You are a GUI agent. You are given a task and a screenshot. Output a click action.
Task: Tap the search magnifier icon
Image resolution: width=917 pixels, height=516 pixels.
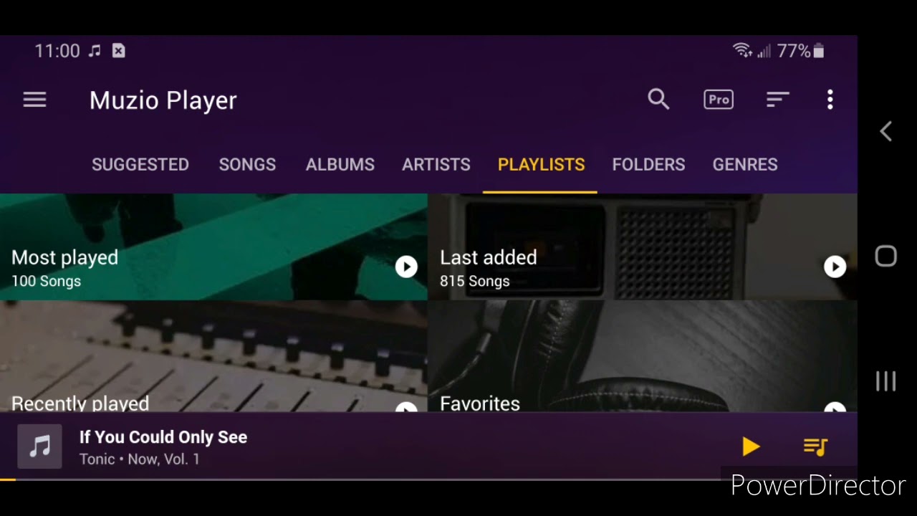(x=658, y=100)
